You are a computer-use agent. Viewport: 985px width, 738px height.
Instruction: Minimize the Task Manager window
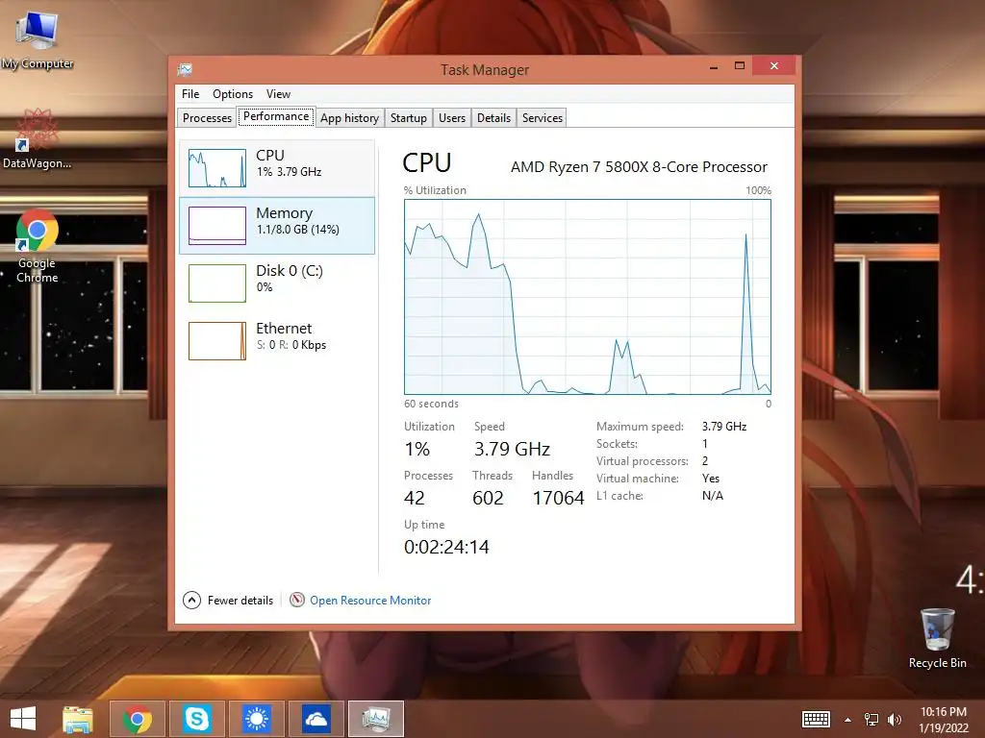pos(714,66)
